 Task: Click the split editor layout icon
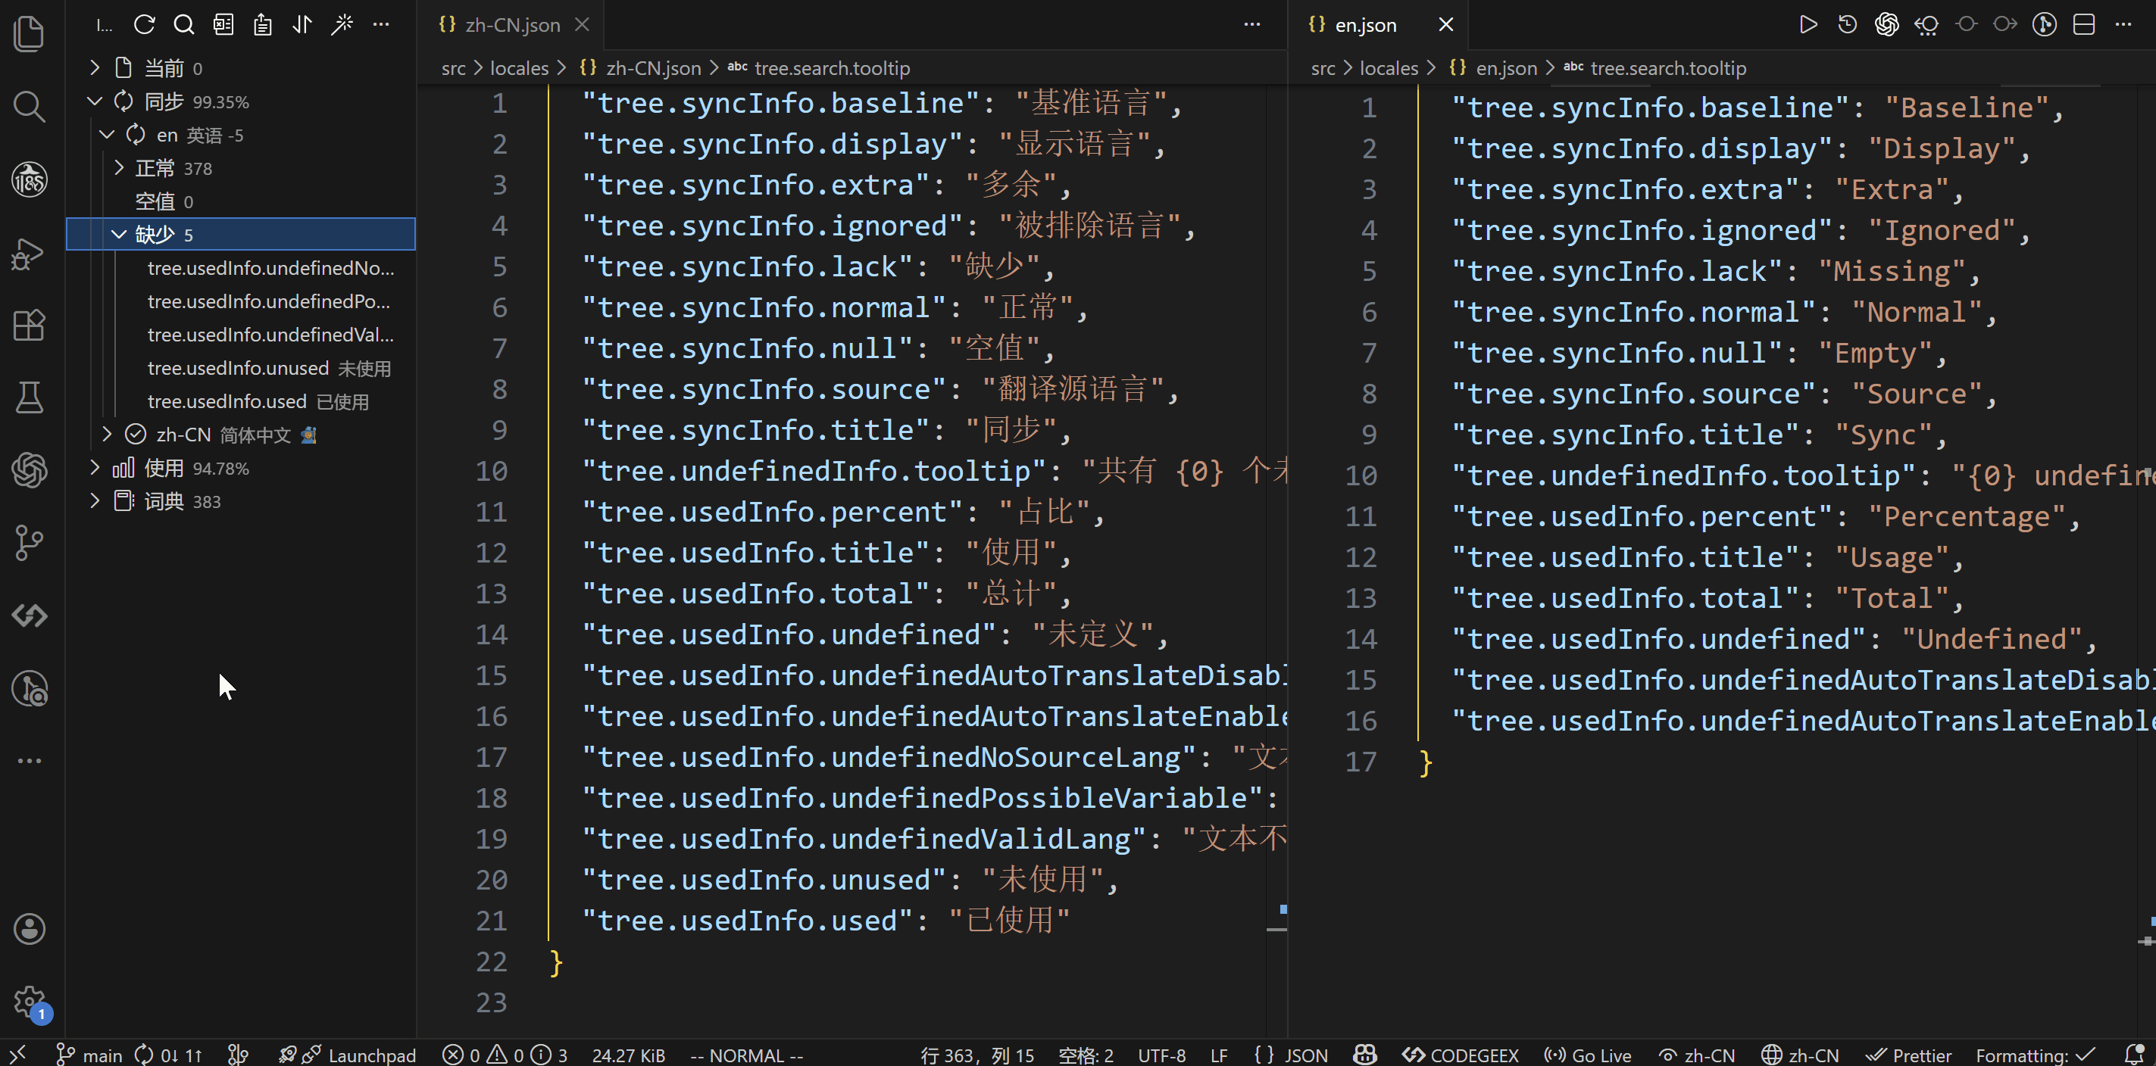click(x=2083, y=25)
